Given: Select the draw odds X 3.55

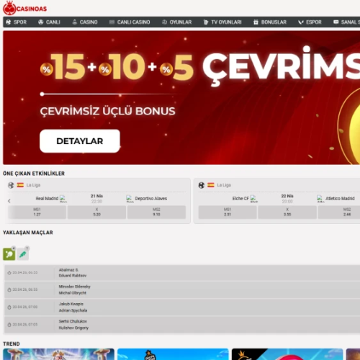Looking at the screenshot, I should click(287, 212).
